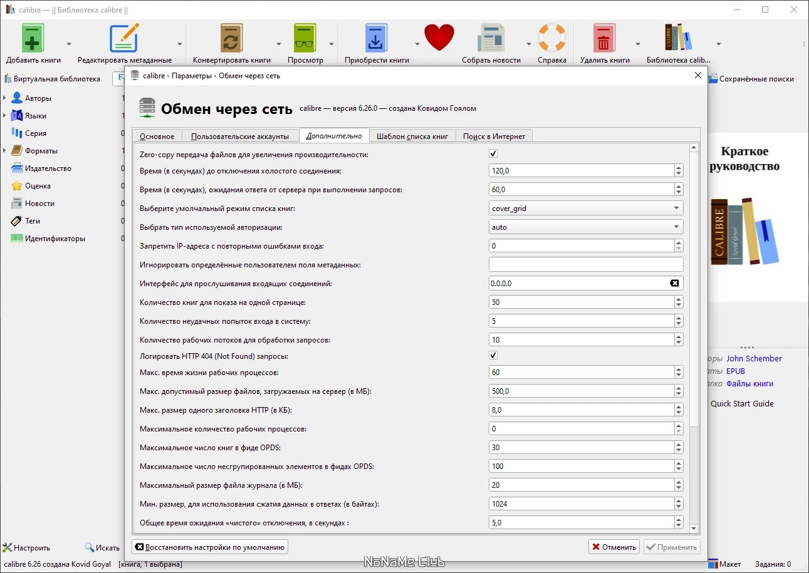809x573 pixels.
Task: Open the Библиотека calibre library icon
Action: [x=678, y=38]
